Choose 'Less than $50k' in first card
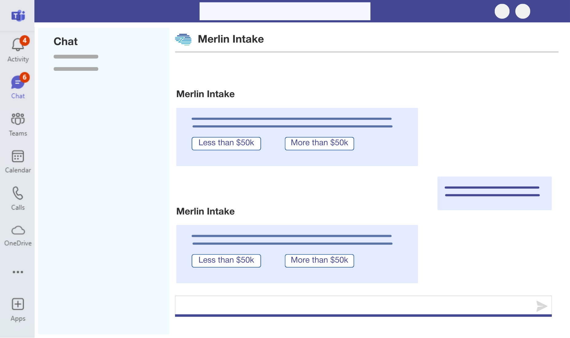Viewport: 570px width, 338px height. pyautogui.click(x=226, y=143)
